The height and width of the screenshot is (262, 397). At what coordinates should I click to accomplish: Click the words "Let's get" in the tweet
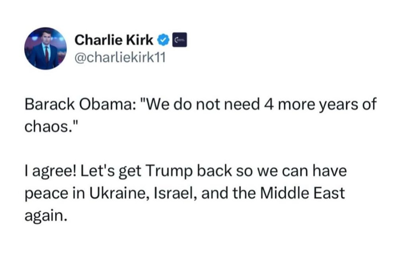(111, 171)
